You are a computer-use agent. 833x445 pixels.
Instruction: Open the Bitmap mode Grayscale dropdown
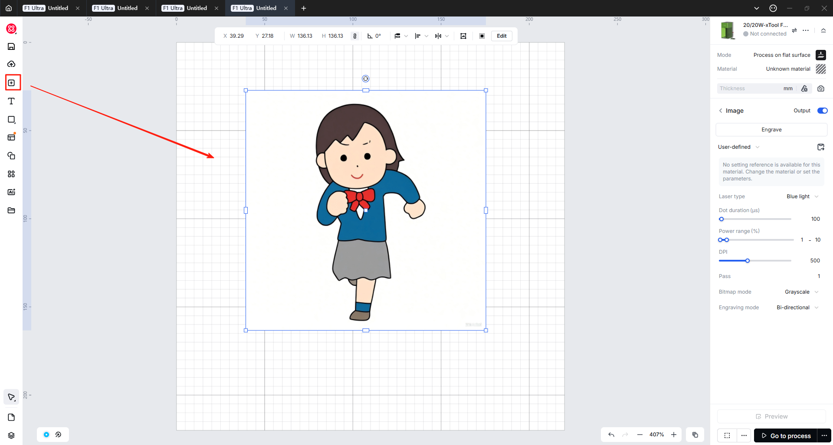coord(801,292)
